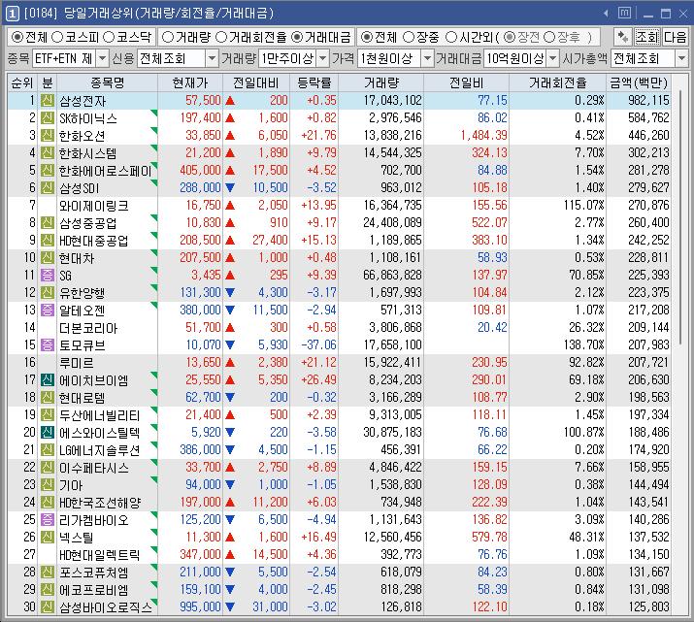
Task: Open the 가격 1천원이상 dropdown
Action: click(x=427, y=58)
